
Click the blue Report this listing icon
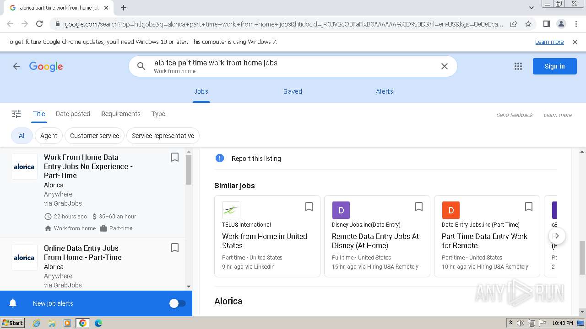point(220,158)
